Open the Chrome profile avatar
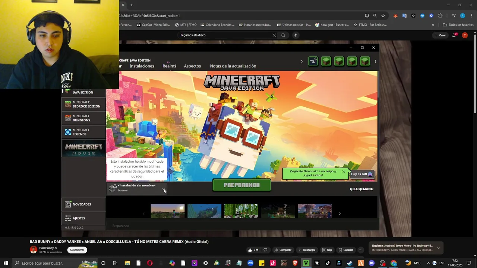This screenshot has width=477, height=268. (x=462, y=16)
